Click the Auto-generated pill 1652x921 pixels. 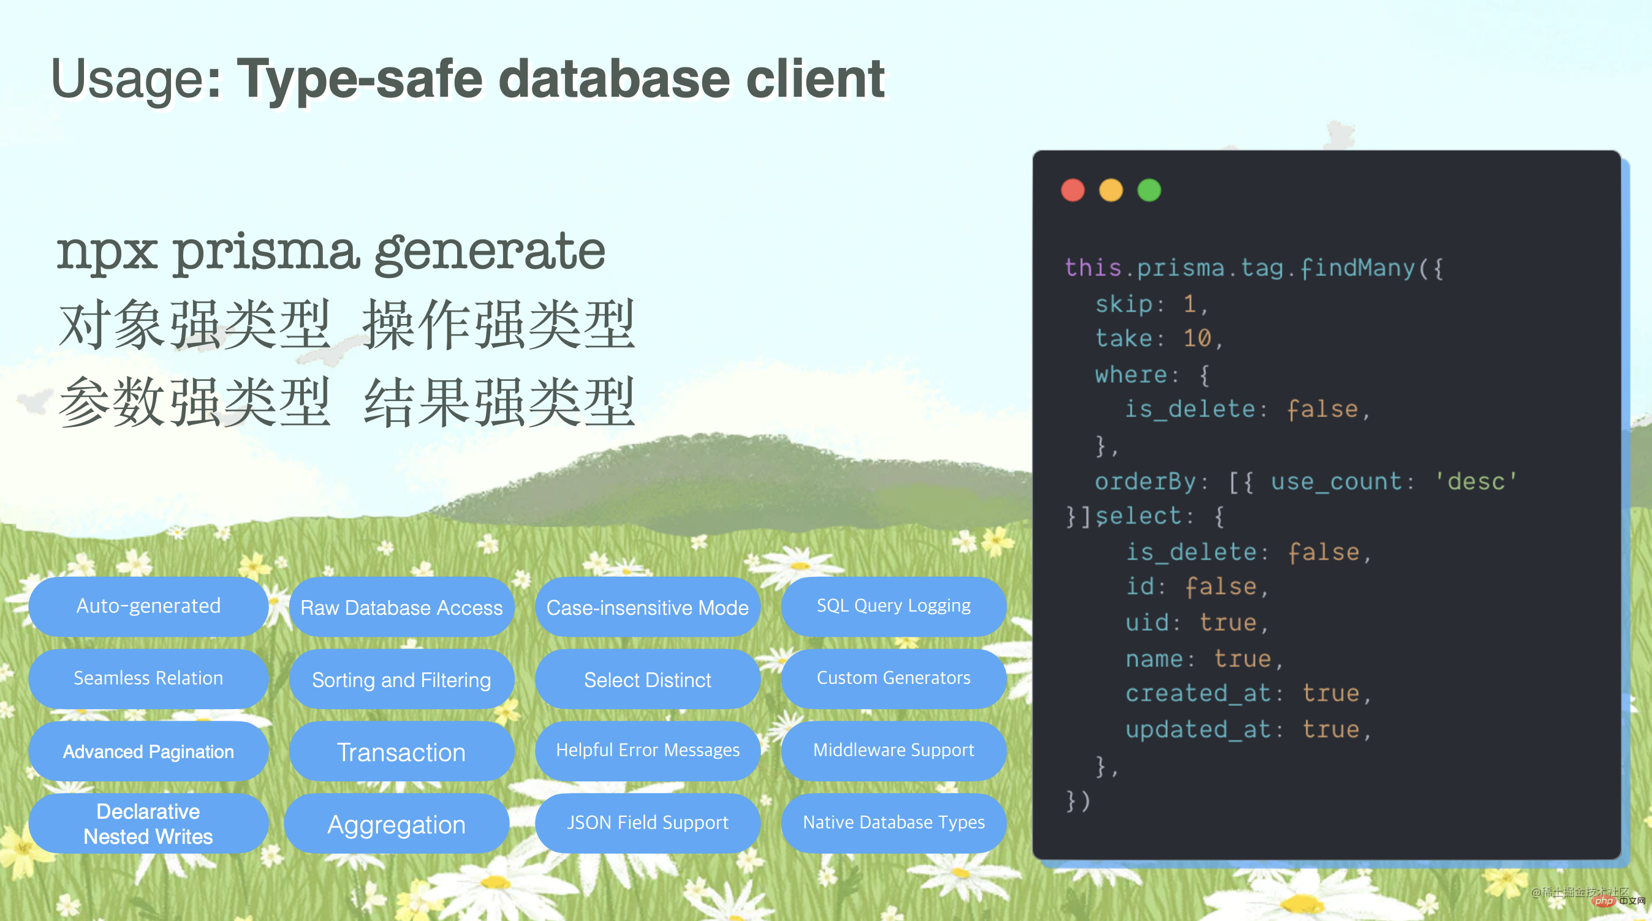(148, 606)
